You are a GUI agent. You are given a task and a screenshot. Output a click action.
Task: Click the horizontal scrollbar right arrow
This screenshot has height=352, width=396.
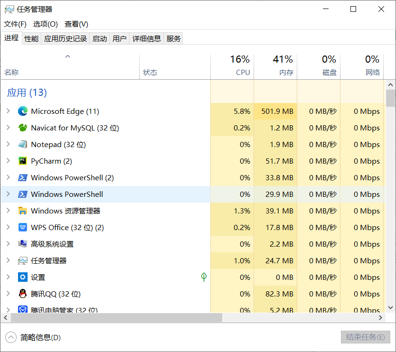380,318
